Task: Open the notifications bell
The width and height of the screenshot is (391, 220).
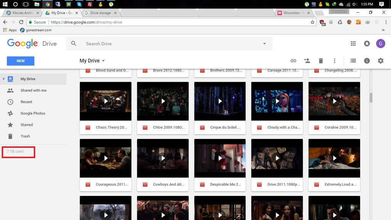Action: (367, 44)
